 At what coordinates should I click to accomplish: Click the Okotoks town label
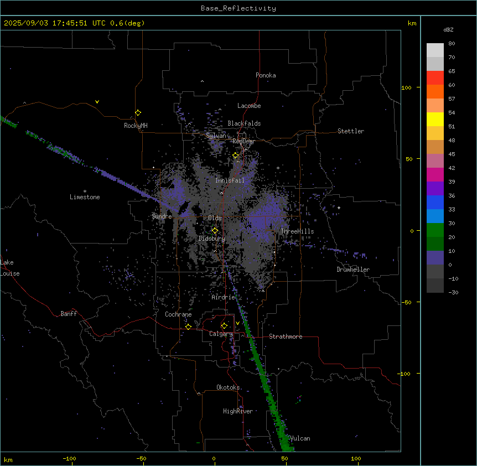tap(228, 387)
